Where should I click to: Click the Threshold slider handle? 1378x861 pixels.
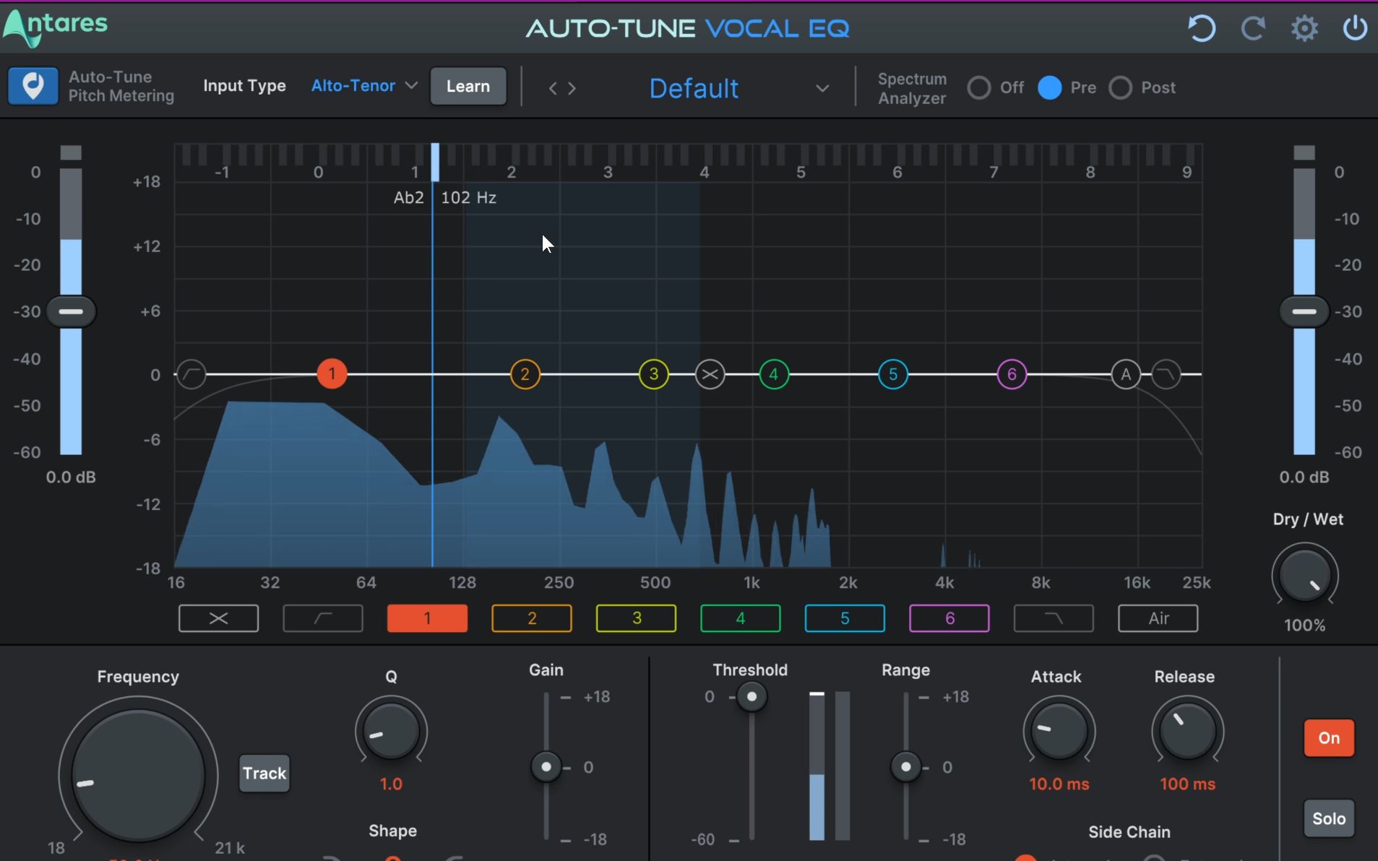pyautogui.click(x=752, y=696)
